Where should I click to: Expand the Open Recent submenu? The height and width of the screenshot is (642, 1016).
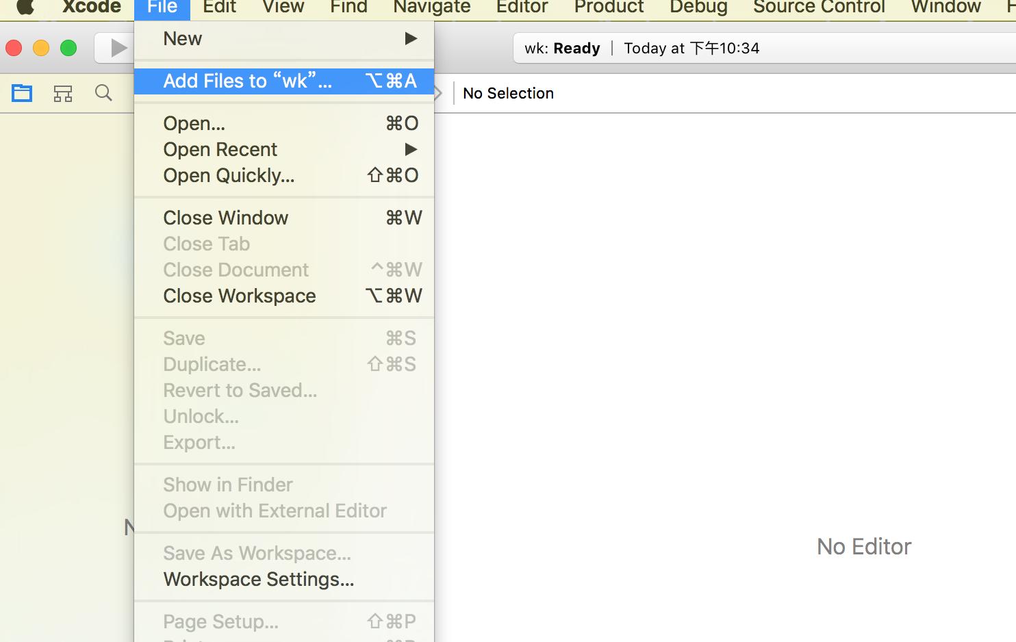[284, 149]
